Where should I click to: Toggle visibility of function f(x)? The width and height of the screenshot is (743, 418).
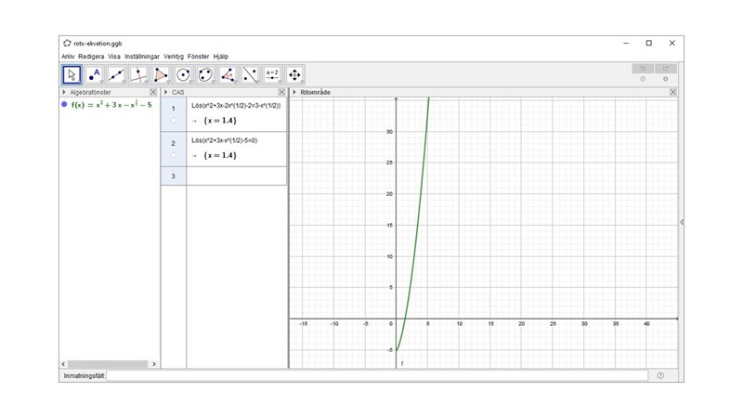[64, 105]
